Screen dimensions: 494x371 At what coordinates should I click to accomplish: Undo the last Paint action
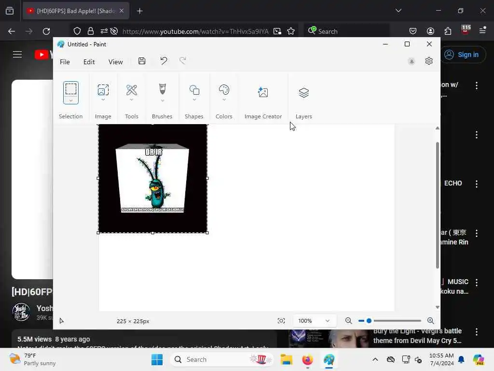[164, 60]
